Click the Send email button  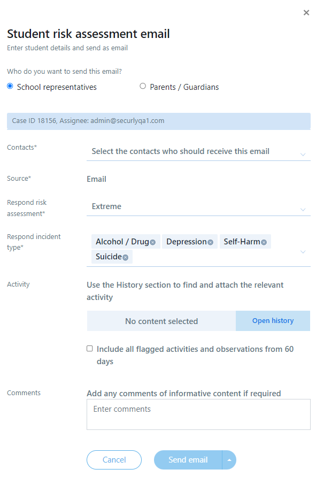click(188, 460)
